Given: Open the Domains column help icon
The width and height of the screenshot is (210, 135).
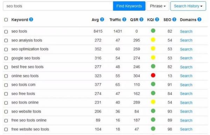Looking at the screenshot, I should (x=199, y=20).
